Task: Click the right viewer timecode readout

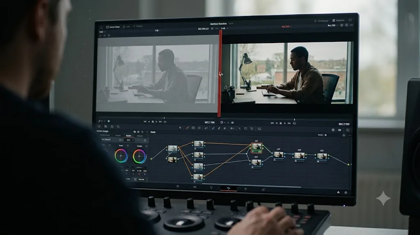Action: [344, 124]
